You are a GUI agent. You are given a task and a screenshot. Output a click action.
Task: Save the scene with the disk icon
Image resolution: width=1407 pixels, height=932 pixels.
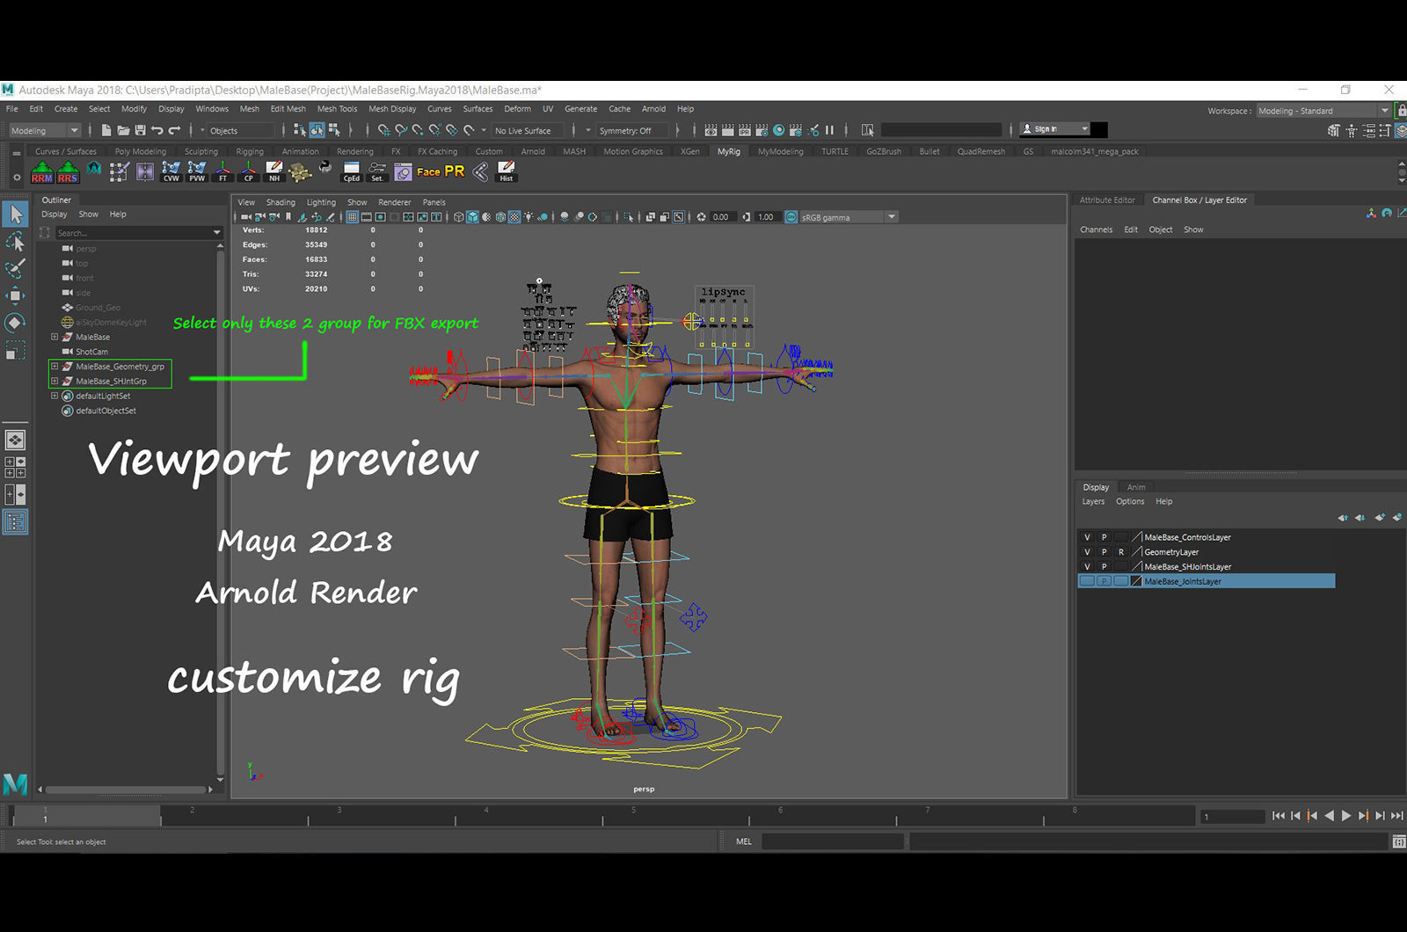click(x=140, y=130)
